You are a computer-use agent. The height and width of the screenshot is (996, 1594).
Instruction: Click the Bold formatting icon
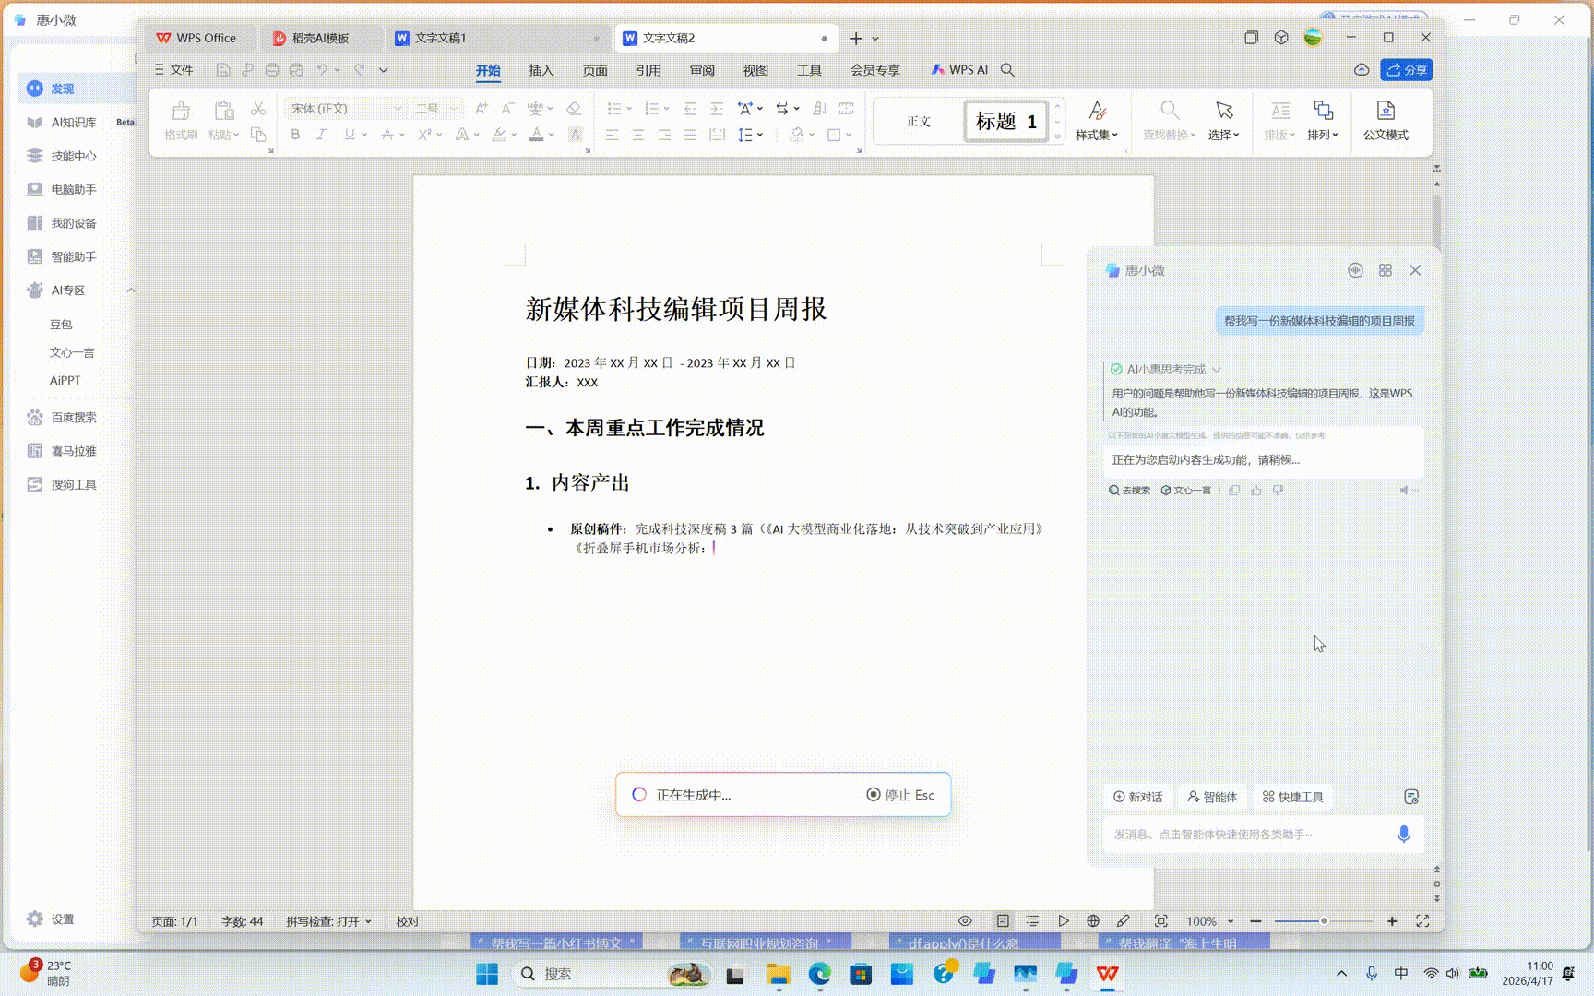coord(295,135)
